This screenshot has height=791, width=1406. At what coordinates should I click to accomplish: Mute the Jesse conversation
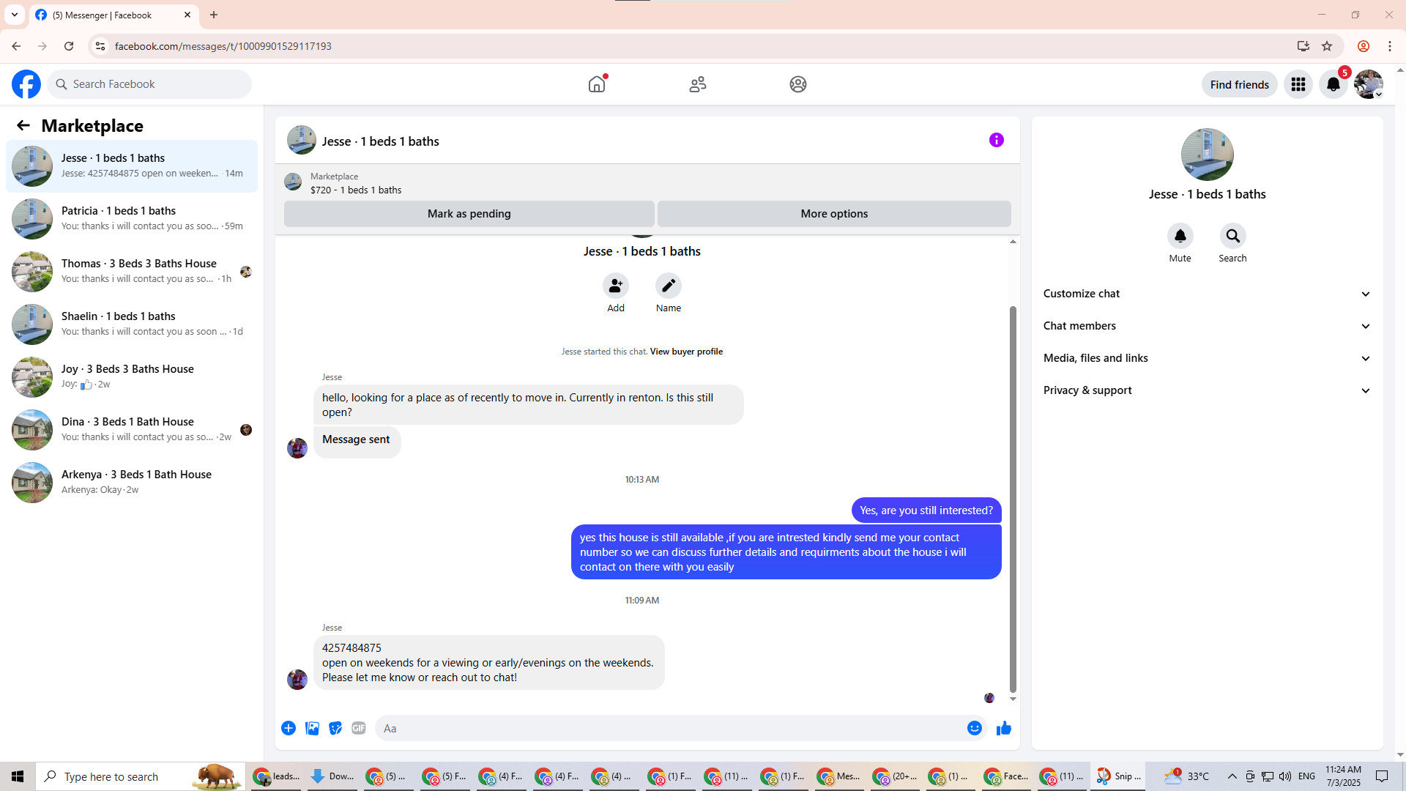pos(1180,236)
